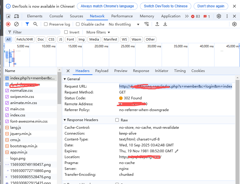
Task: Check the Disable cache checkbox
Action: click(x=78, y=24)
